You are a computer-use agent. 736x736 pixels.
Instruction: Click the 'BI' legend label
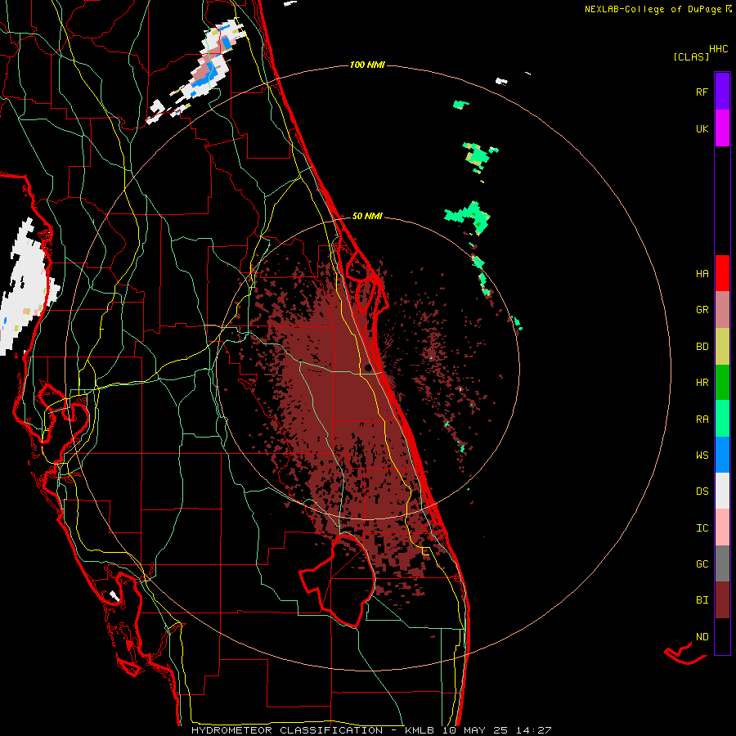pos(702,600)
